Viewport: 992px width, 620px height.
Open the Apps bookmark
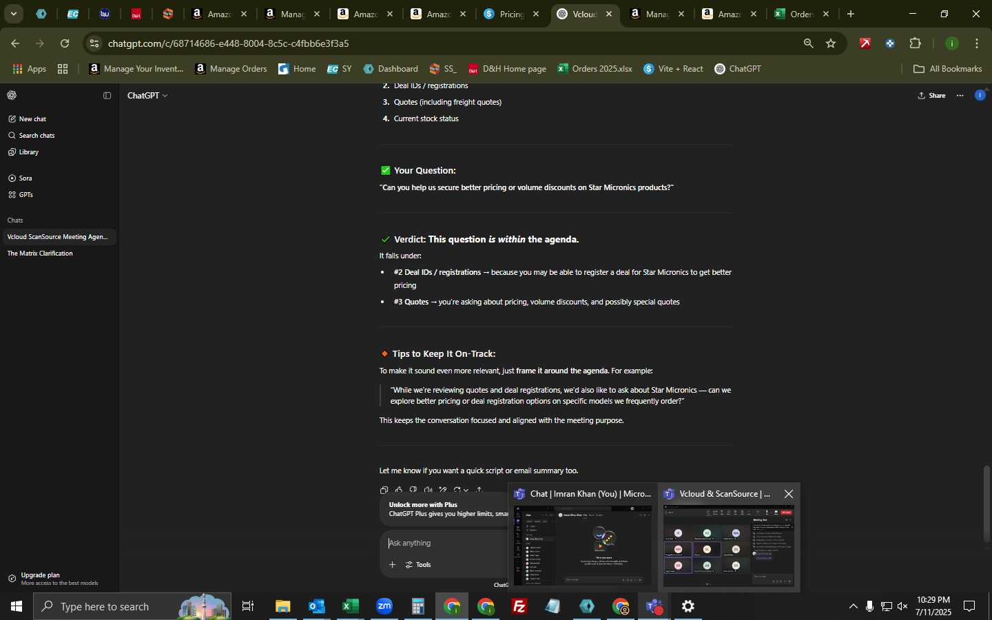[30, 69]
